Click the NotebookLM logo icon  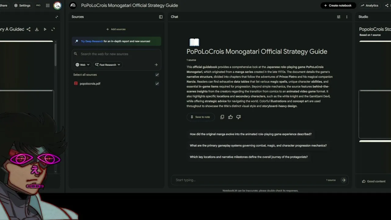click(73, 5)
